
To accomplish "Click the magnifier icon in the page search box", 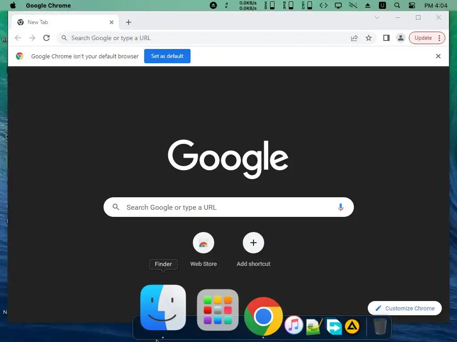I will pyautogui.click(x=116, y=207).
